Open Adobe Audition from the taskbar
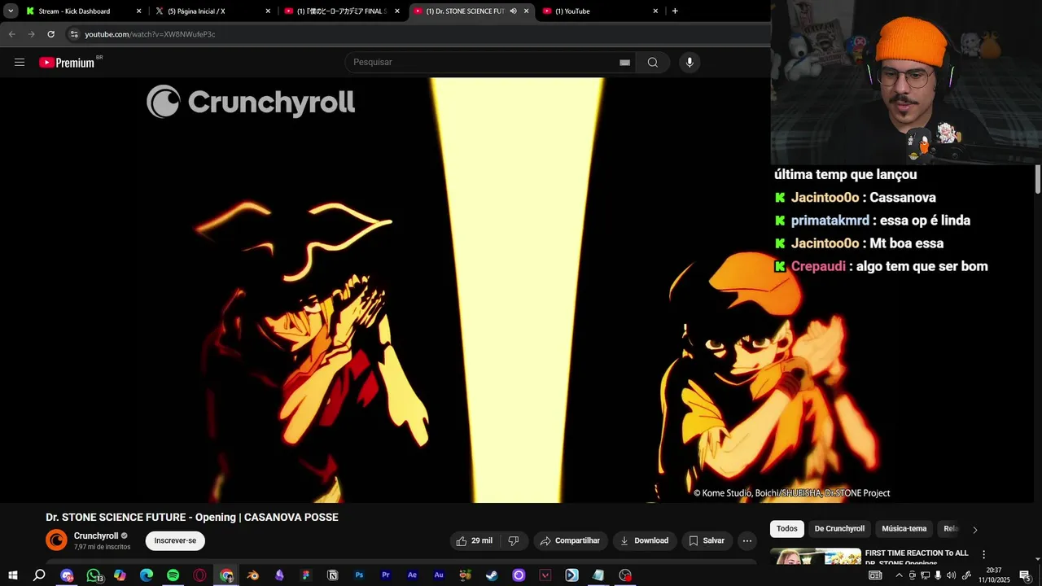This screenshot has width=1042, height=586. (x=439, y=575)
